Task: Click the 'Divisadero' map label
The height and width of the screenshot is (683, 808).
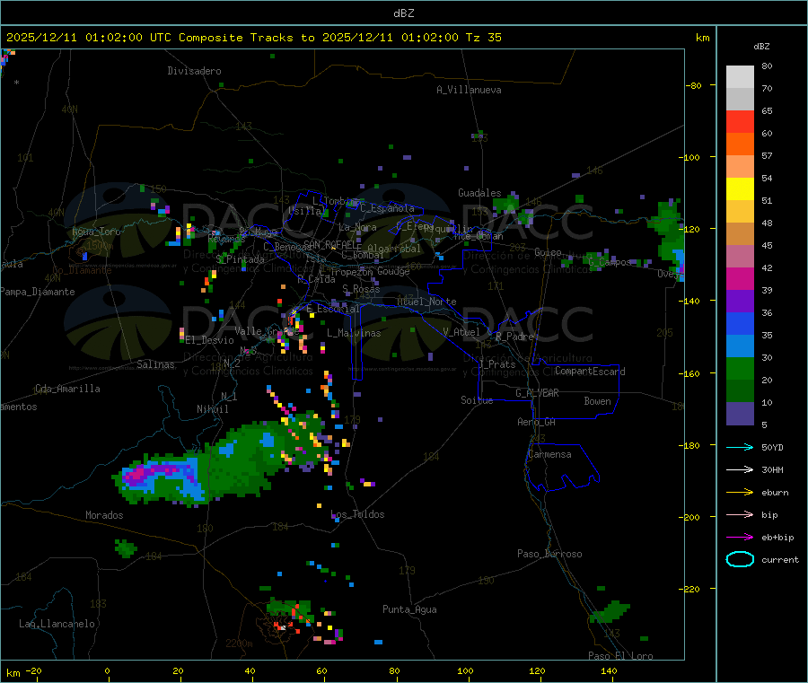Action: [x=194, y=71]
